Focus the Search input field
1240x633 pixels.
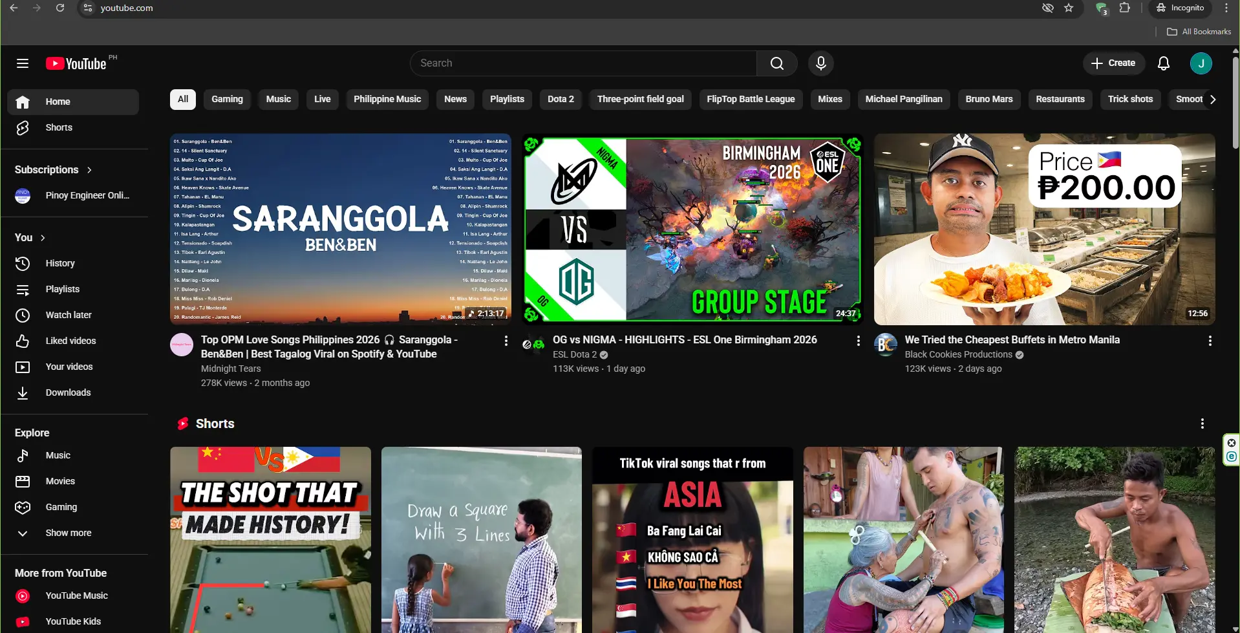coord(584,63)
